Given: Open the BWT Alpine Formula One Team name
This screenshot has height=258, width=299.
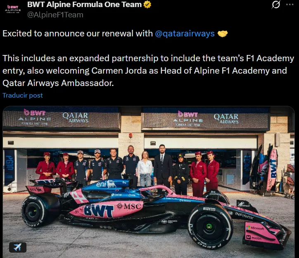Looking at the screenshot, I should [x=85, y=5].
